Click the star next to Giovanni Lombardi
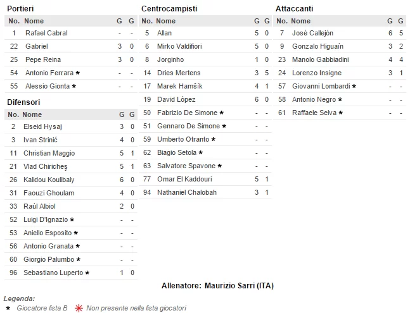The height and width of the screenshot is (313, 410). (354, 86)
